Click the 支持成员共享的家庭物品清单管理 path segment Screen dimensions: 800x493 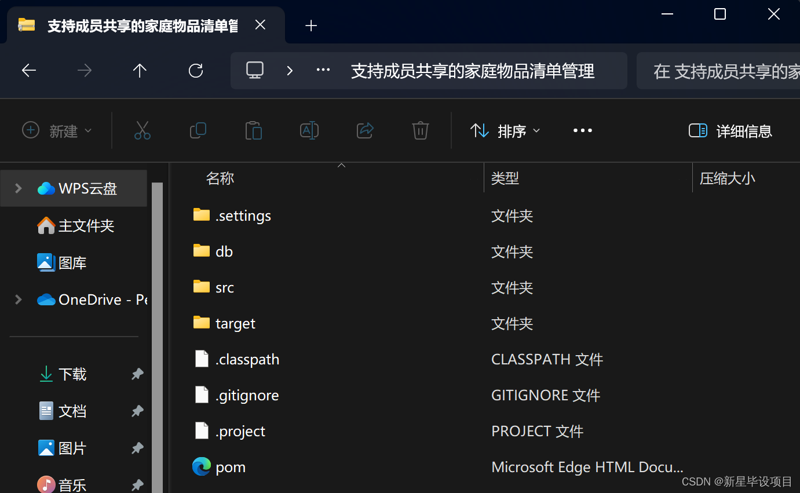[x=473, y=71]
